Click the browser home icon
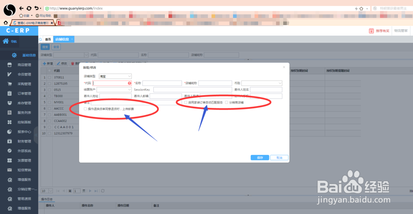The image size is (413, 214). pos(5,23)
